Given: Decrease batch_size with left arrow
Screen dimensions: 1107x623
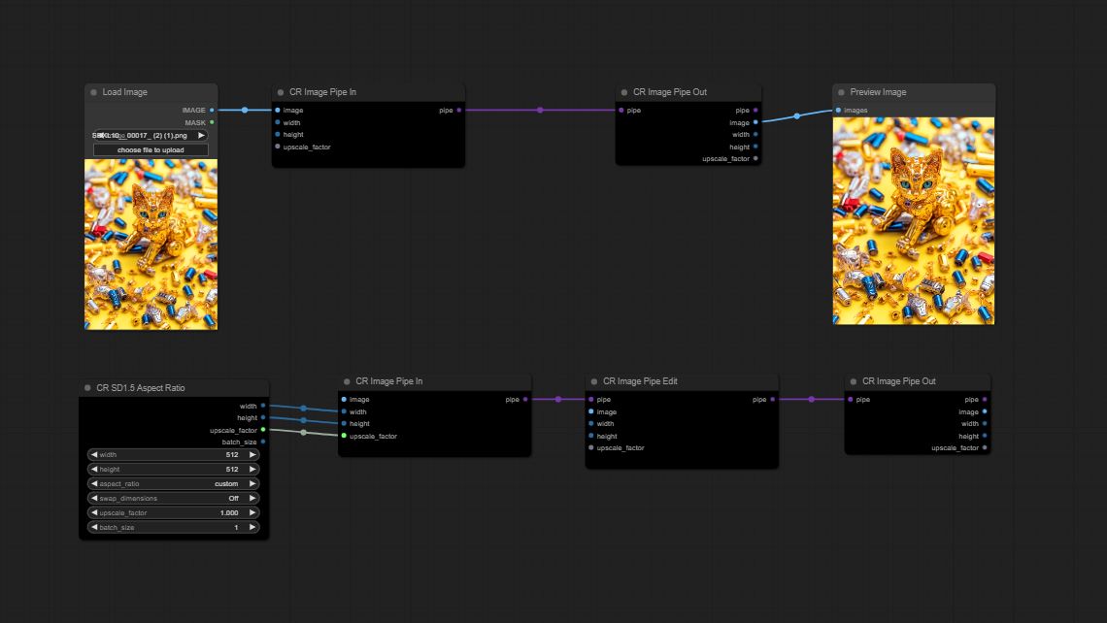Looking at the screenshot, I should pos(94,527).
